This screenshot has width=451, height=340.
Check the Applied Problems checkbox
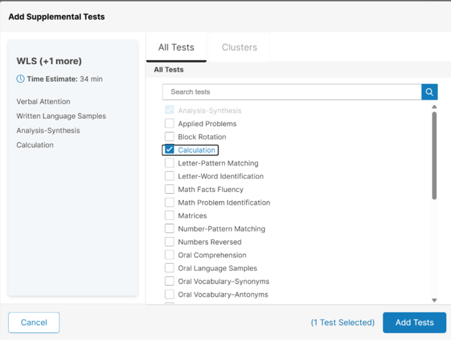click(x=170, y=123)
